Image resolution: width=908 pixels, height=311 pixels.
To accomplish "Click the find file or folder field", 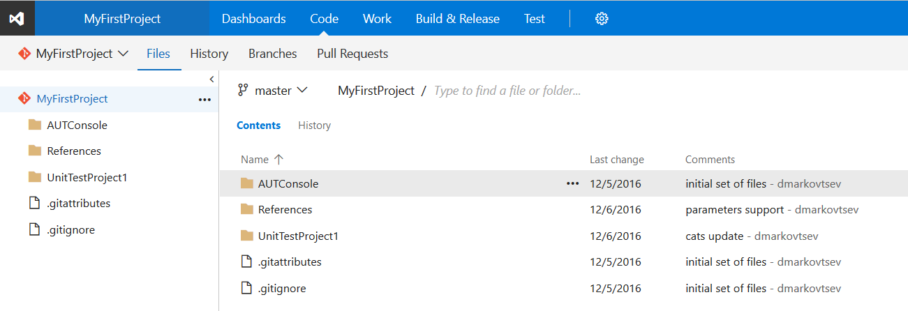I will pos(507,91).
